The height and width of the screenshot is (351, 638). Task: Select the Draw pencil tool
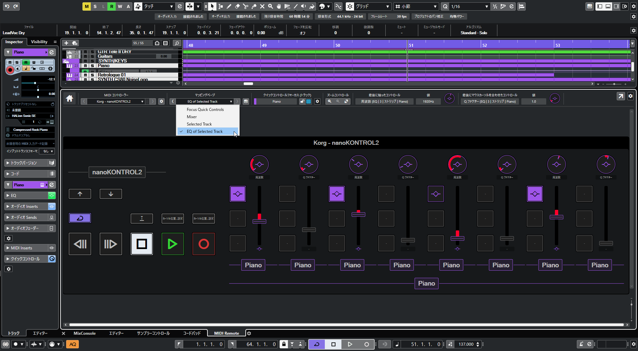pos(229,6)
